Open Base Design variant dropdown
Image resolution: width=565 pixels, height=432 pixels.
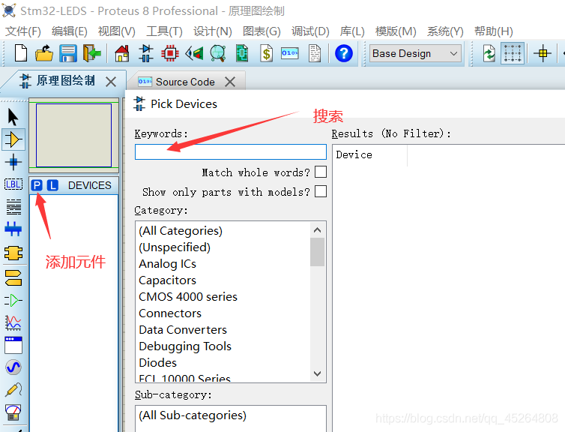coord(415,53)
